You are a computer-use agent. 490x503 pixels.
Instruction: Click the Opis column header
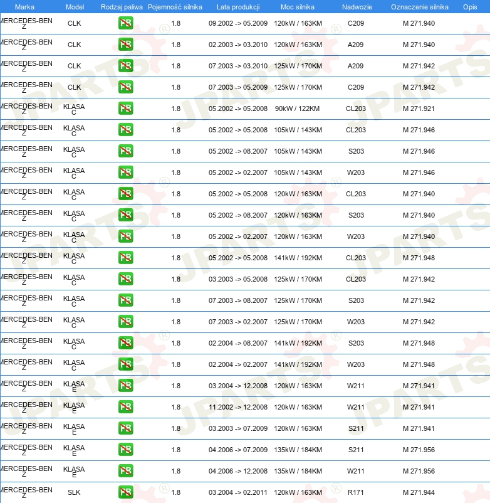469,6
